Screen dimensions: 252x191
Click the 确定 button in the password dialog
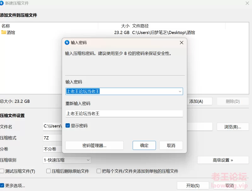pyautogui.click(x=144, y=146)
